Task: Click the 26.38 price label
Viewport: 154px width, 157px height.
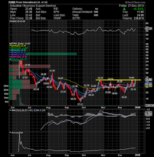Action: tap(43, 74)
